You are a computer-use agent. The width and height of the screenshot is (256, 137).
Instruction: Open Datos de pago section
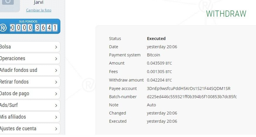click(x=30, y=93)
